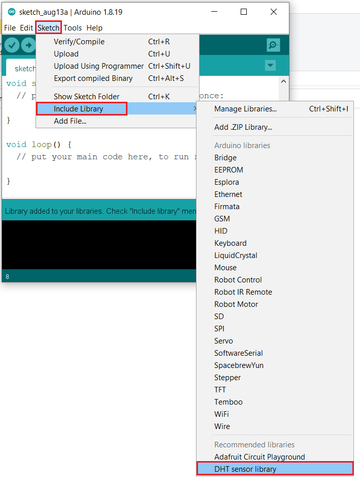Include the LiquidCrystal library
The height and width of the screenshot is (485, 360).
point(275,255)
